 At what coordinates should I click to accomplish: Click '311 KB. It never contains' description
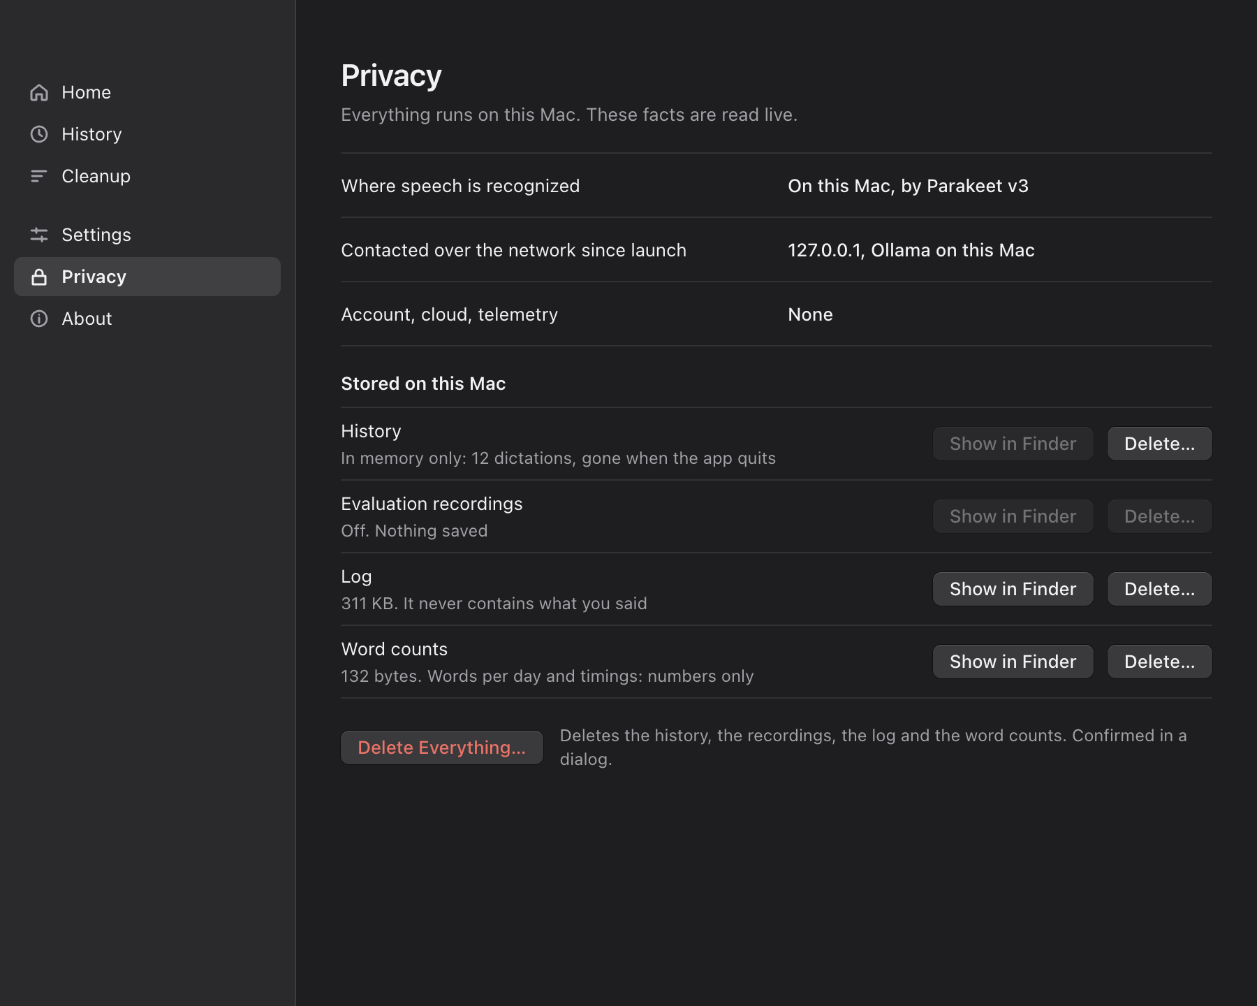(x=494, y=604)
